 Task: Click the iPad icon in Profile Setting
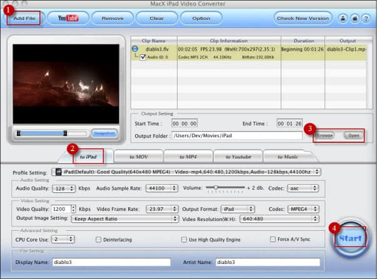(58, 172)
